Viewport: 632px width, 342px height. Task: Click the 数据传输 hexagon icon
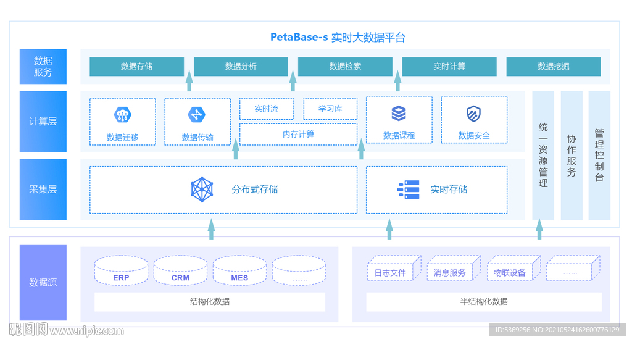coord(197,115)
